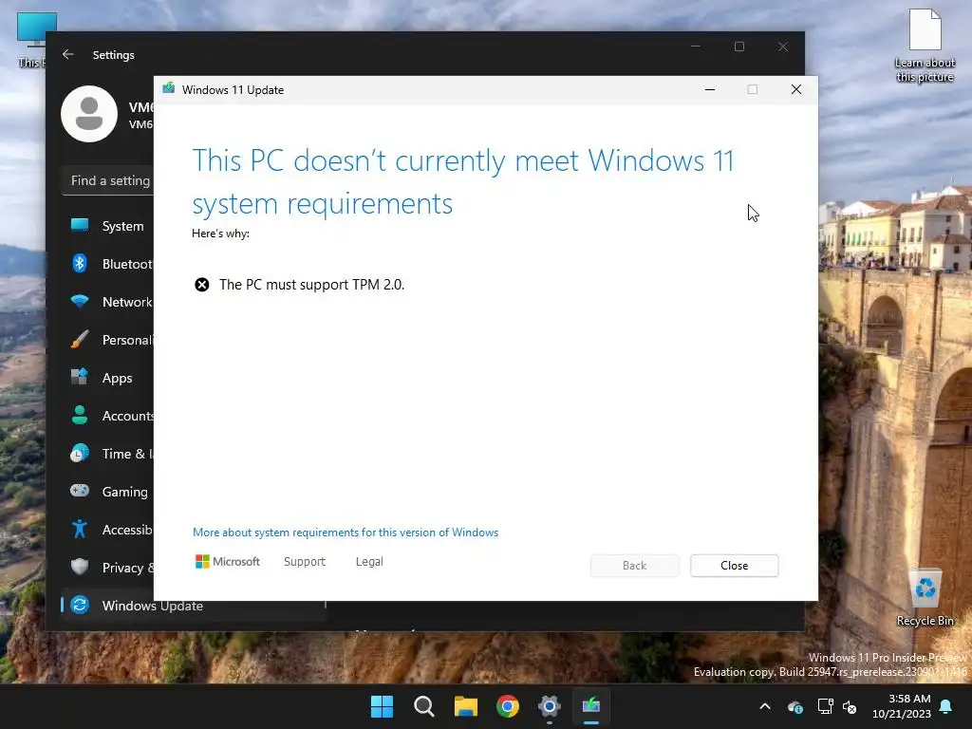Select This PC desktop icon

pos(31,40)
